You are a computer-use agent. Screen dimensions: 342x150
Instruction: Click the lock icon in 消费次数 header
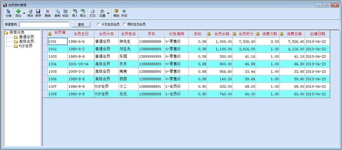click(x=258, y=34)
